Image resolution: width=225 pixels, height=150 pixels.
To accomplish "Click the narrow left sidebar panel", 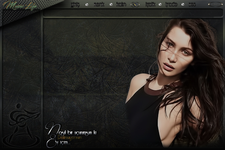I will pyautogui.click(x=21, y=62).
